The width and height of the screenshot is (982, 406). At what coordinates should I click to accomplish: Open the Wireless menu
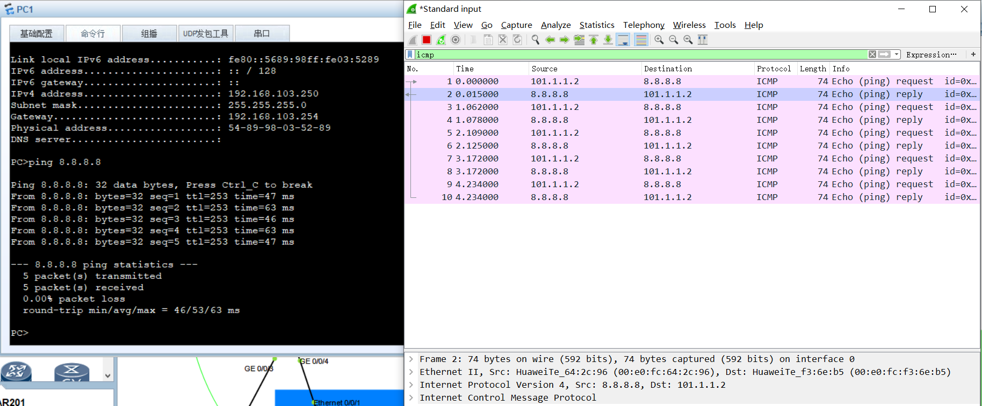[x=689, y=25]
